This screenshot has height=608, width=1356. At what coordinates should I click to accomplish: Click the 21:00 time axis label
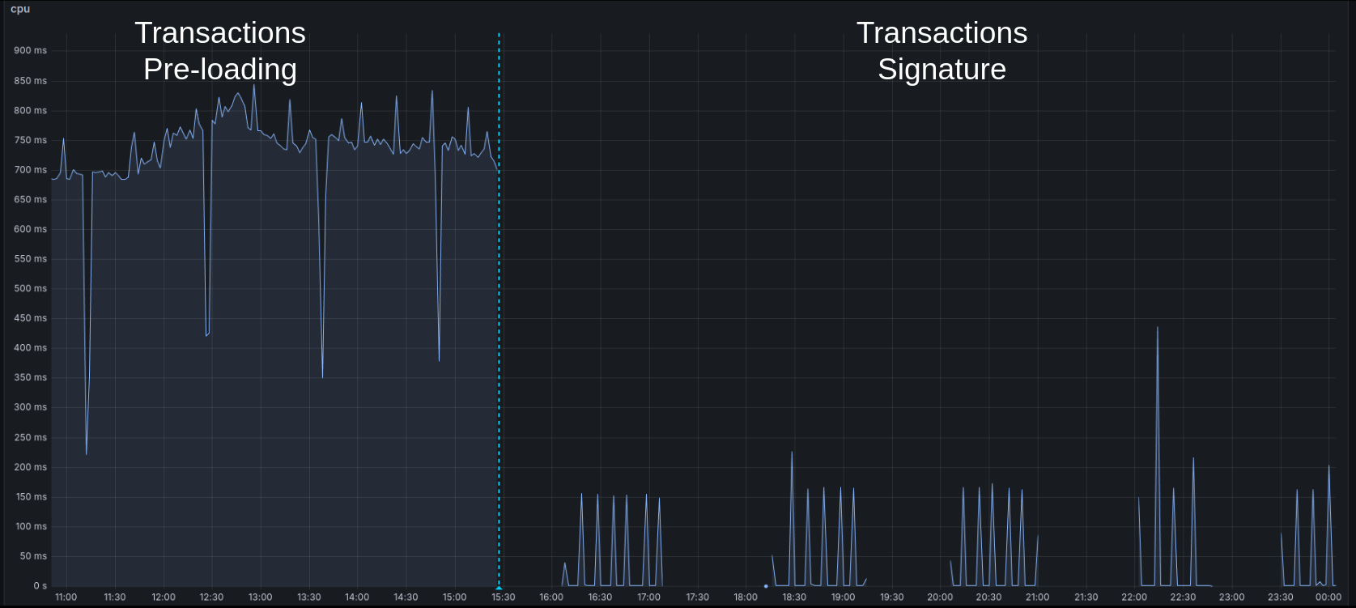point(1037,597)
